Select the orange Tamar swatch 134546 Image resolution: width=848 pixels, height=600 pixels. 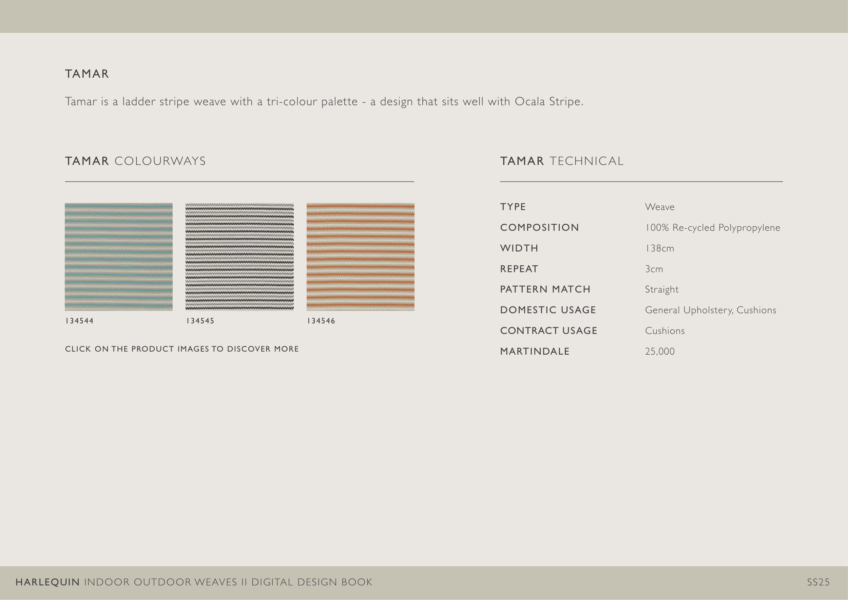360,257
